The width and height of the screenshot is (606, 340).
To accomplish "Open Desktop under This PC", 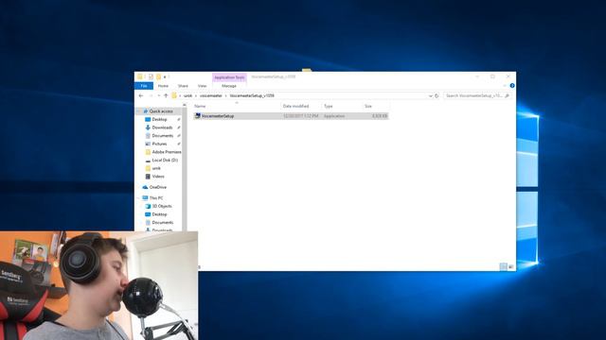I will click(160, 214).
